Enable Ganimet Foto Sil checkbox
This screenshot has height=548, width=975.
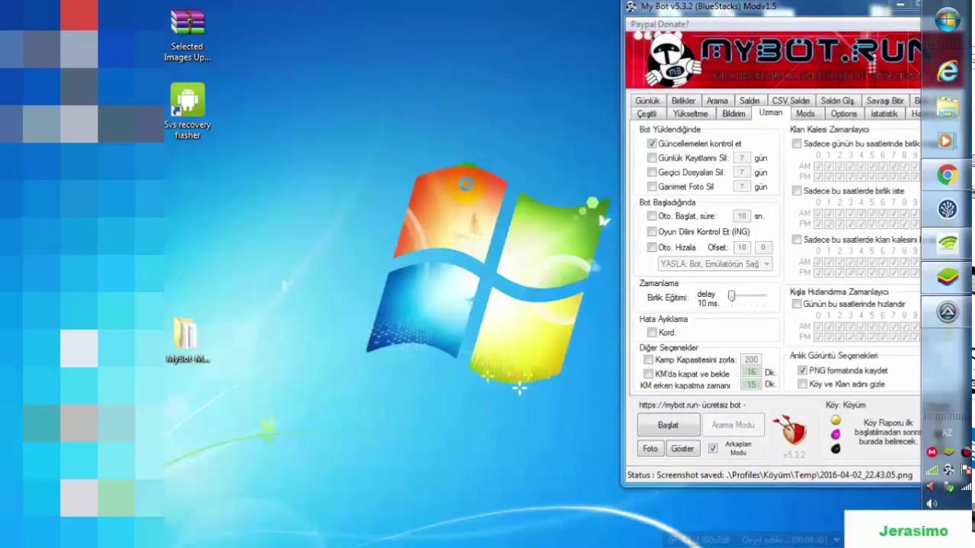(x=652, y=186)
